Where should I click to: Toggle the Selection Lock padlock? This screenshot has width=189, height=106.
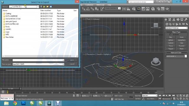pyautogui.click(x=74, y=96)
